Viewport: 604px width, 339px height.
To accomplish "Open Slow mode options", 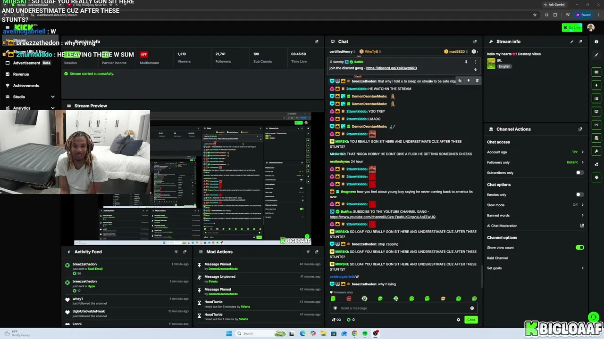I will 535,205.
